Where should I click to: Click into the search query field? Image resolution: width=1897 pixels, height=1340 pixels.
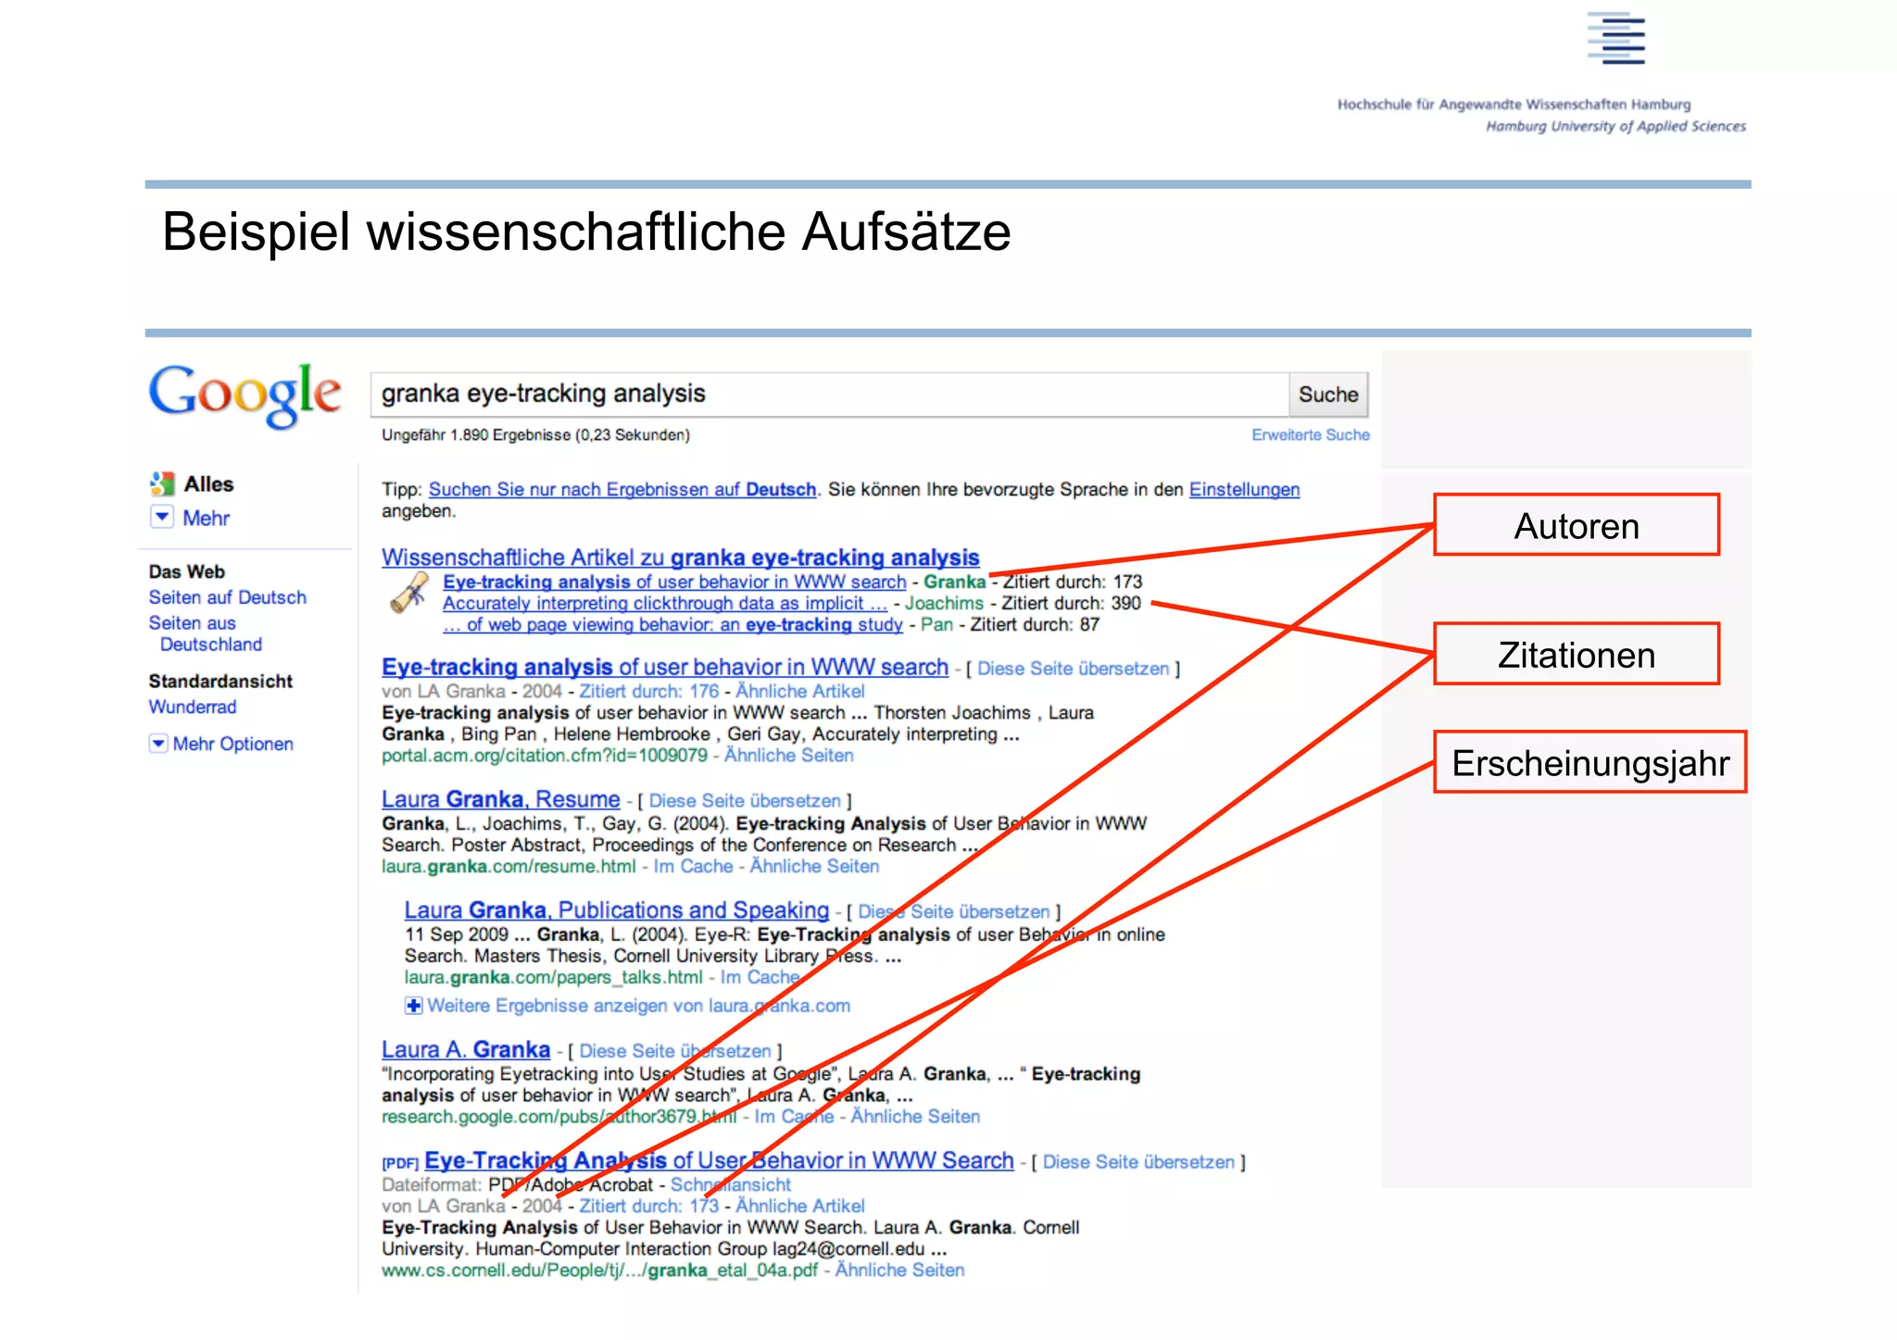829,394
